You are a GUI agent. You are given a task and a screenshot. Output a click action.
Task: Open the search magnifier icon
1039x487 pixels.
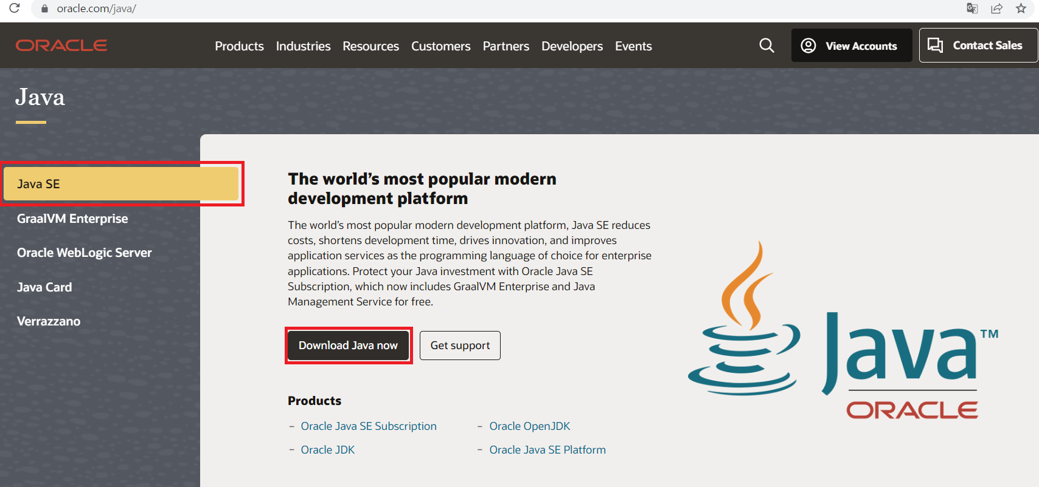(x=766, y=46)
